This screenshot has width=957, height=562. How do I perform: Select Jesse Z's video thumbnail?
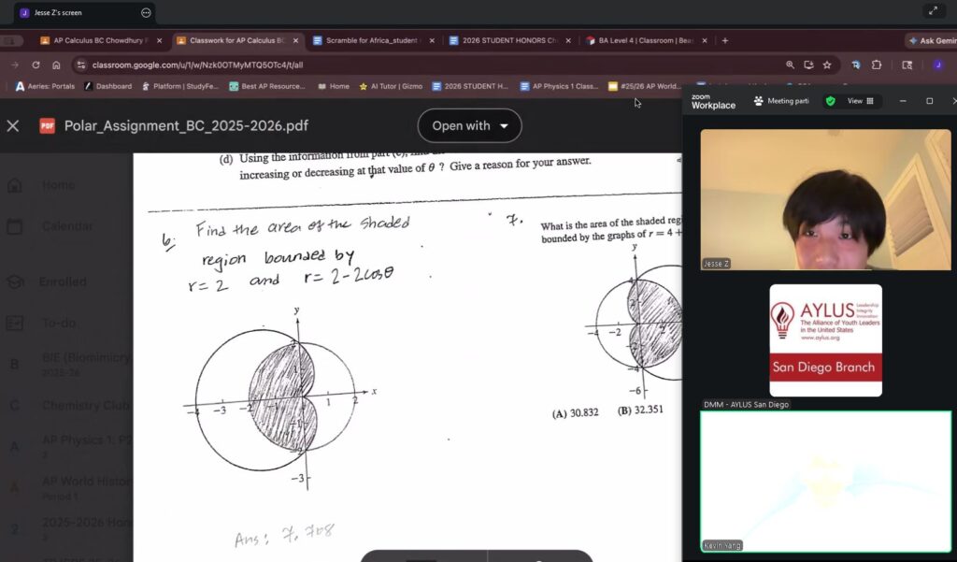(x=825, y=199)
